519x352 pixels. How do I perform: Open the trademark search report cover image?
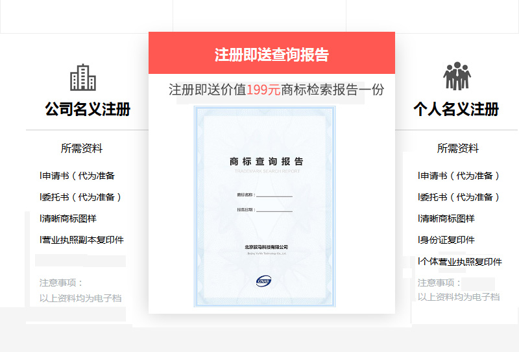(x=265, y=206)
